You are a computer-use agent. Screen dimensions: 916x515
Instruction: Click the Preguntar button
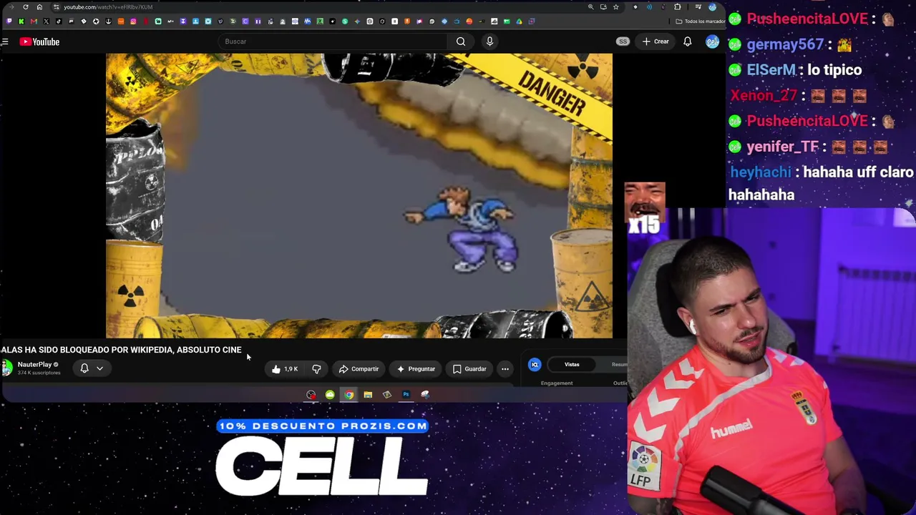416,369
